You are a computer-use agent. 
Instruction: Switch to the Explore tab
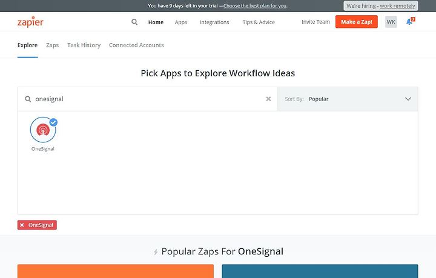27,45
